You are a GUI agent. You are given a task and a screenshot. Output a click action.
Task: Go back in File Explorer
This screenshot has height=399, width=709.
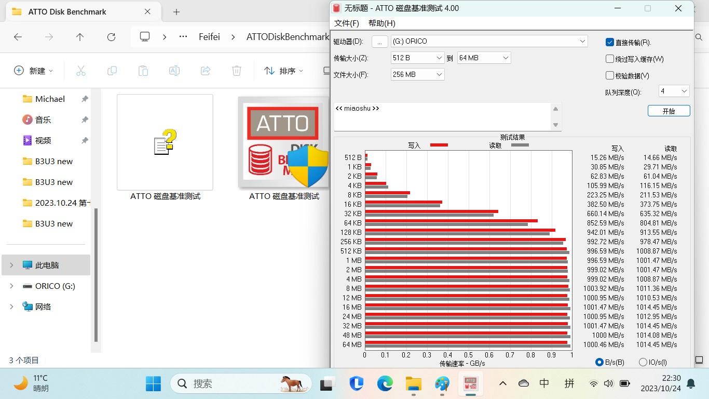tap(18, 37)
